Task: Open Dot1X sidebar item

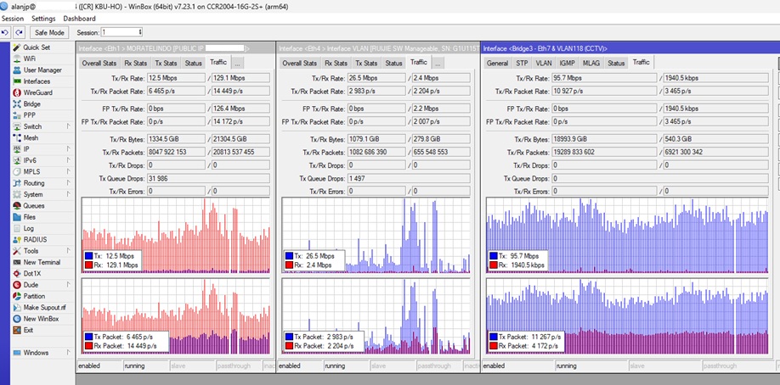Action: [25, 274]
